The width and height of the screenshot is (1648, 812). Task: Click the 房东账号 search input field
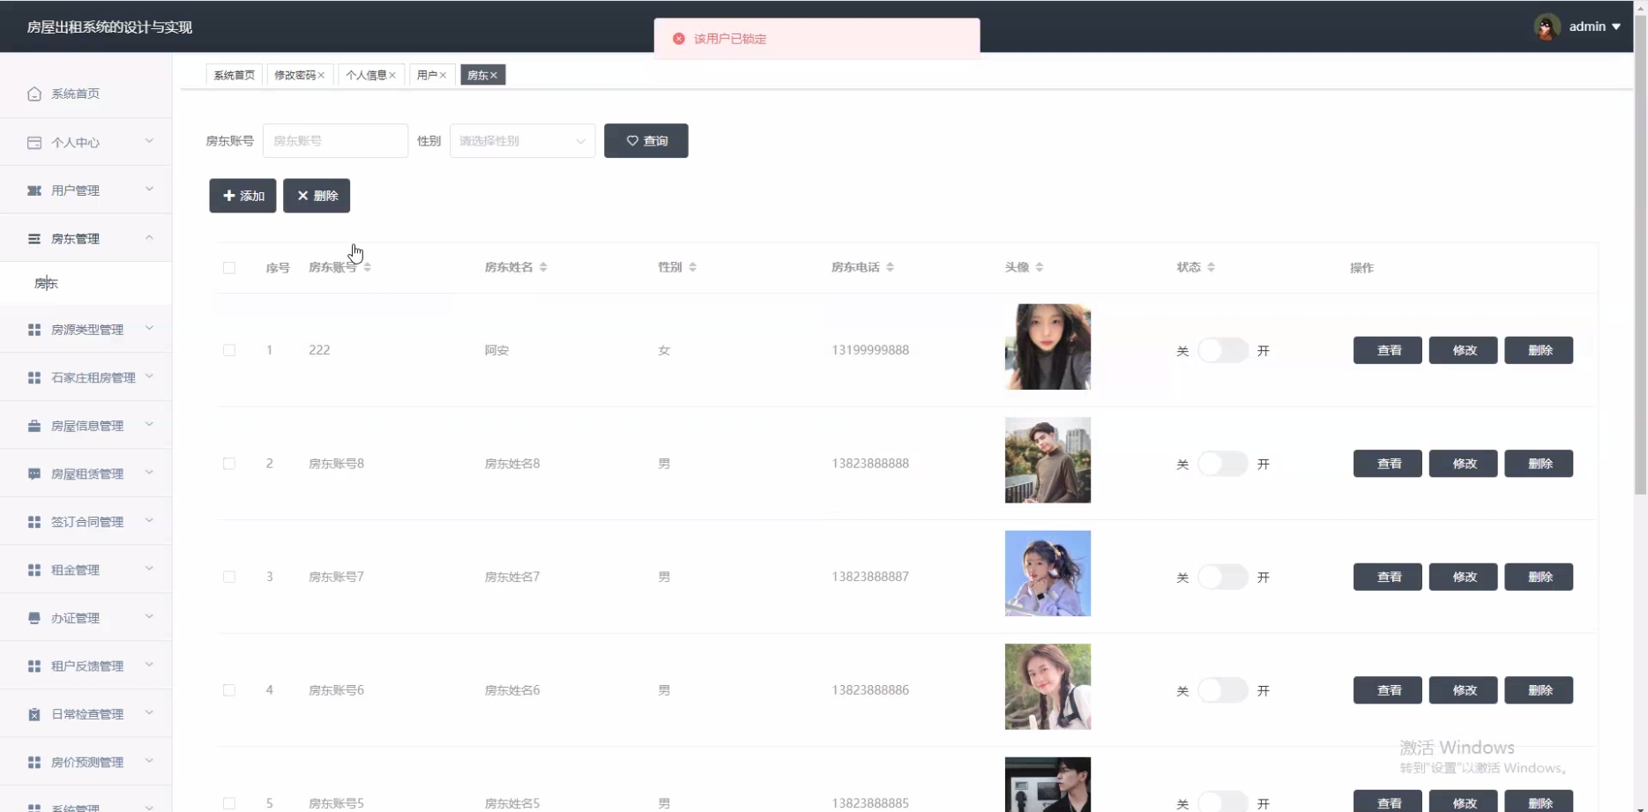point(335,141)
